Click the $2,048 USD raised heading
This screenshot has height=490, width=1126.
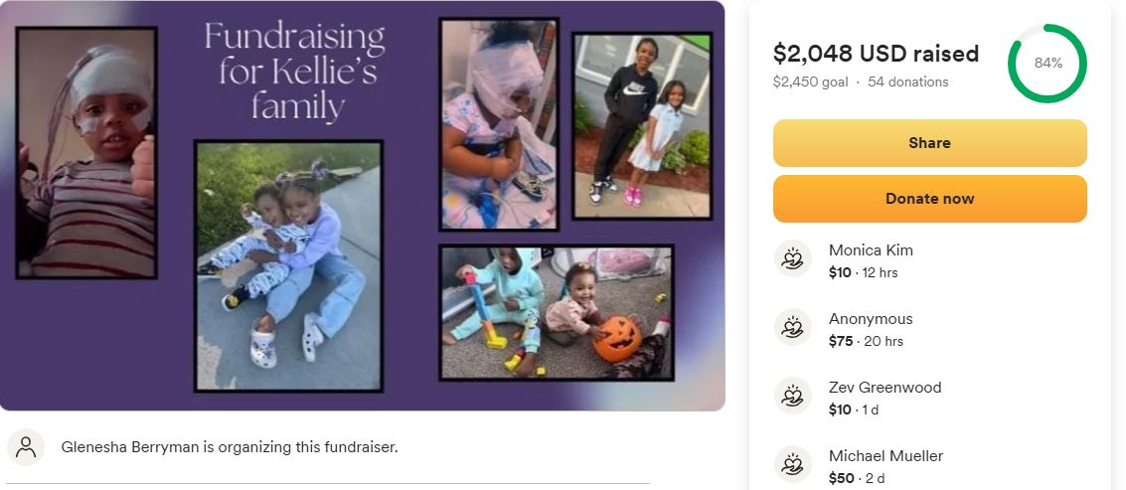(x=876, y=53)
